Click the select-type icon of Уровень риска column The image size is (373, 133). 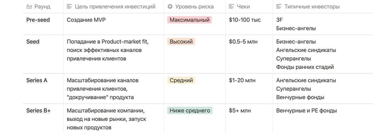[x=170, y=7]
